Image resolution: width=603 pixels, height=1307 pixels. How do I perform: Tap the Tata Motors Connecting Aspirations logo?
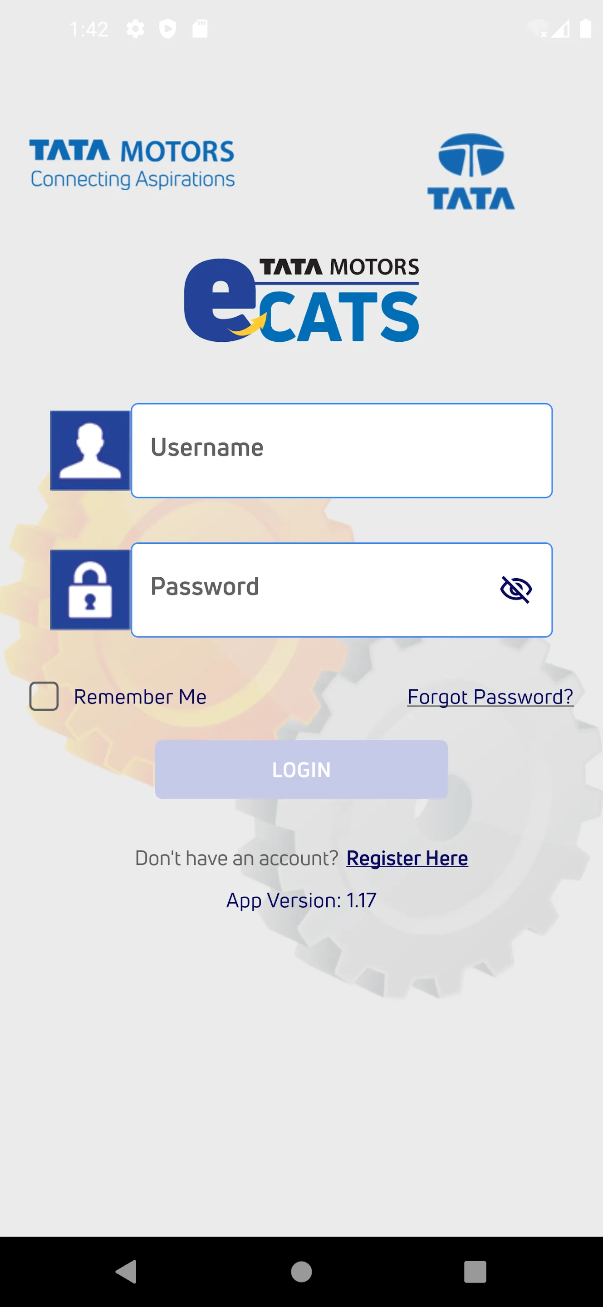(132, 164)
